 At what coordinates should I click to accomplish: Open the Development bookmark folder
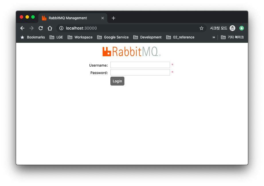tap(147, 37)
